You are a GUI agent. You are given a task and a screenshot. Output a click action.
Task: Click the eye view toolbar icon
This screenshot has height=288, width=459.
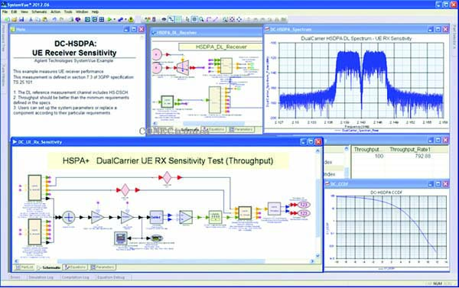164,20
